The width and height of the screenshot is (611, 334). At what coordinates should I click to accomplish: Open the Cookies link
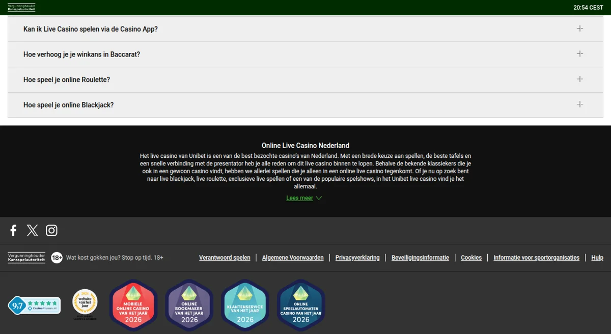(471, 258)
